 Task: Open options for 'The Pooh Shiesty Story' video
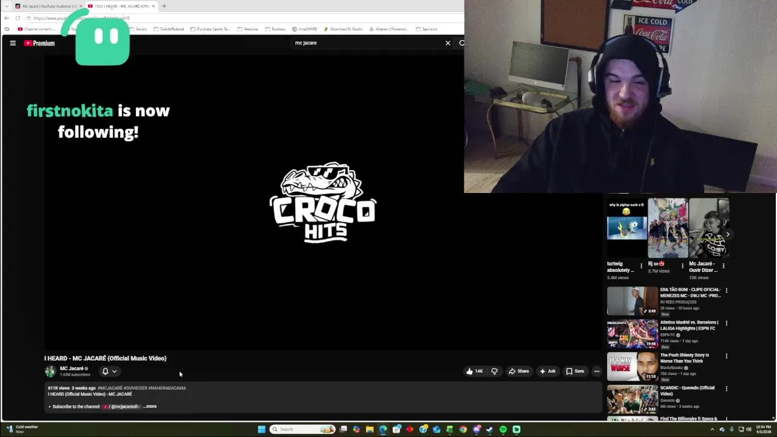726,356
